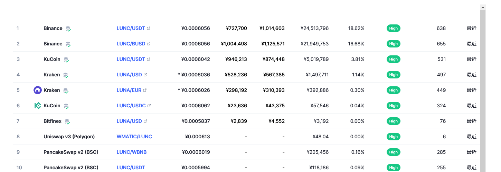The width and height of the screenshot is (501, 172).
Task: Click the vertical scrollbar thumb
Action: point(483,91)
